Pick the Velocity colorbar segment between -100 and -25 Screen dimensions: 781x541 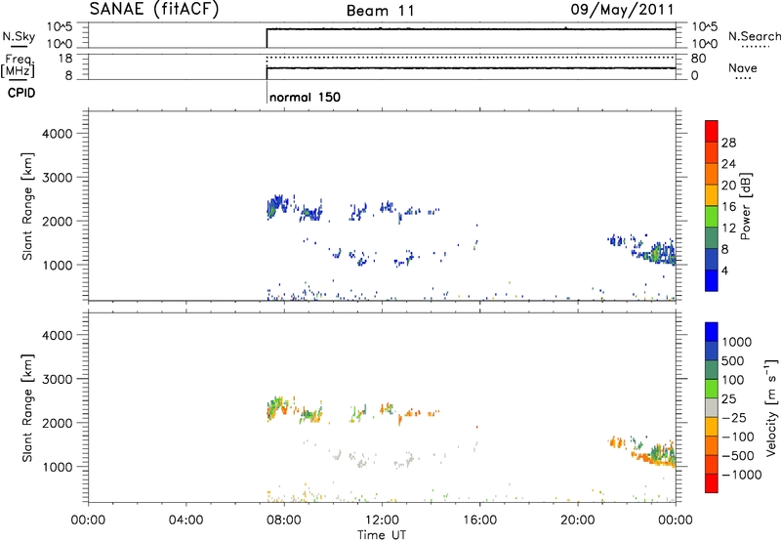coord(712,427)
